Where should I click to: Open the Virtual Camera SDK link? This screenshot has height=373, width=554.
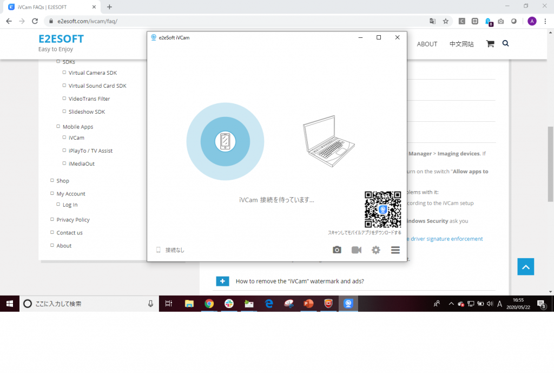coord(93,73)
